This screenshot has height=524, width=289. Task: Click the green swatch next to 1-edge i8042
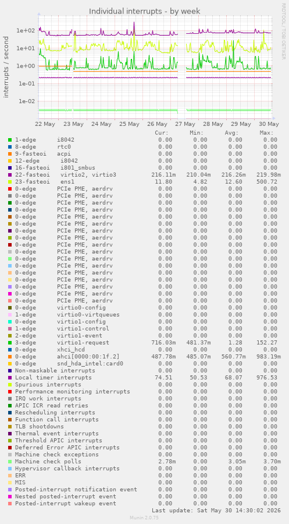point(10,140)
